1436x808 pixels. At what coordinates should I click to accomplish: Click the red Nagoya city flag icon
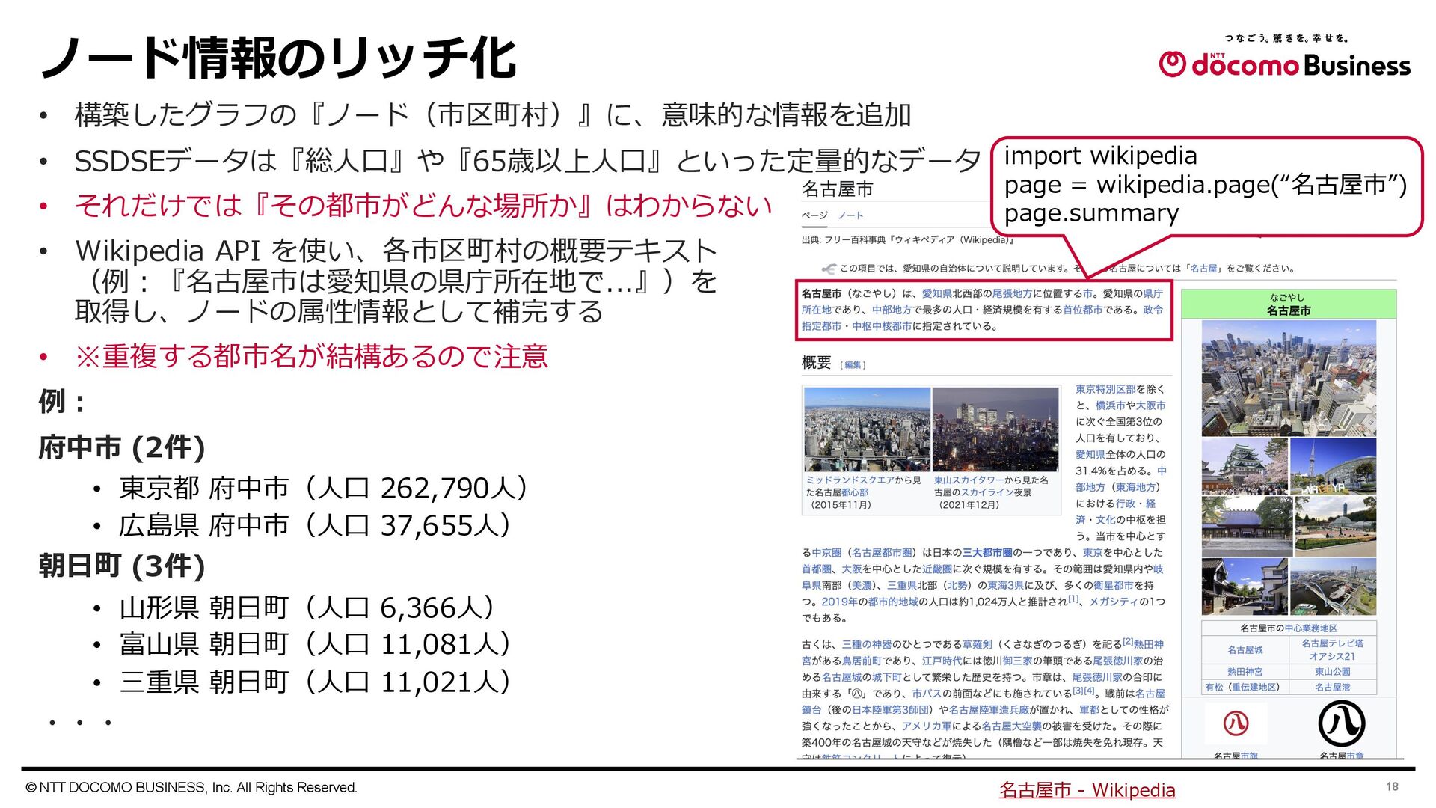coord(1236,723)
